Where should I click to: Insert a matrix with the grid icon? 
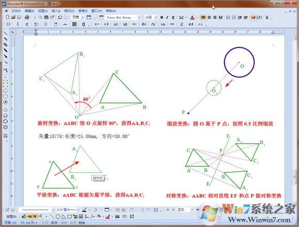(x=74, y=24)
